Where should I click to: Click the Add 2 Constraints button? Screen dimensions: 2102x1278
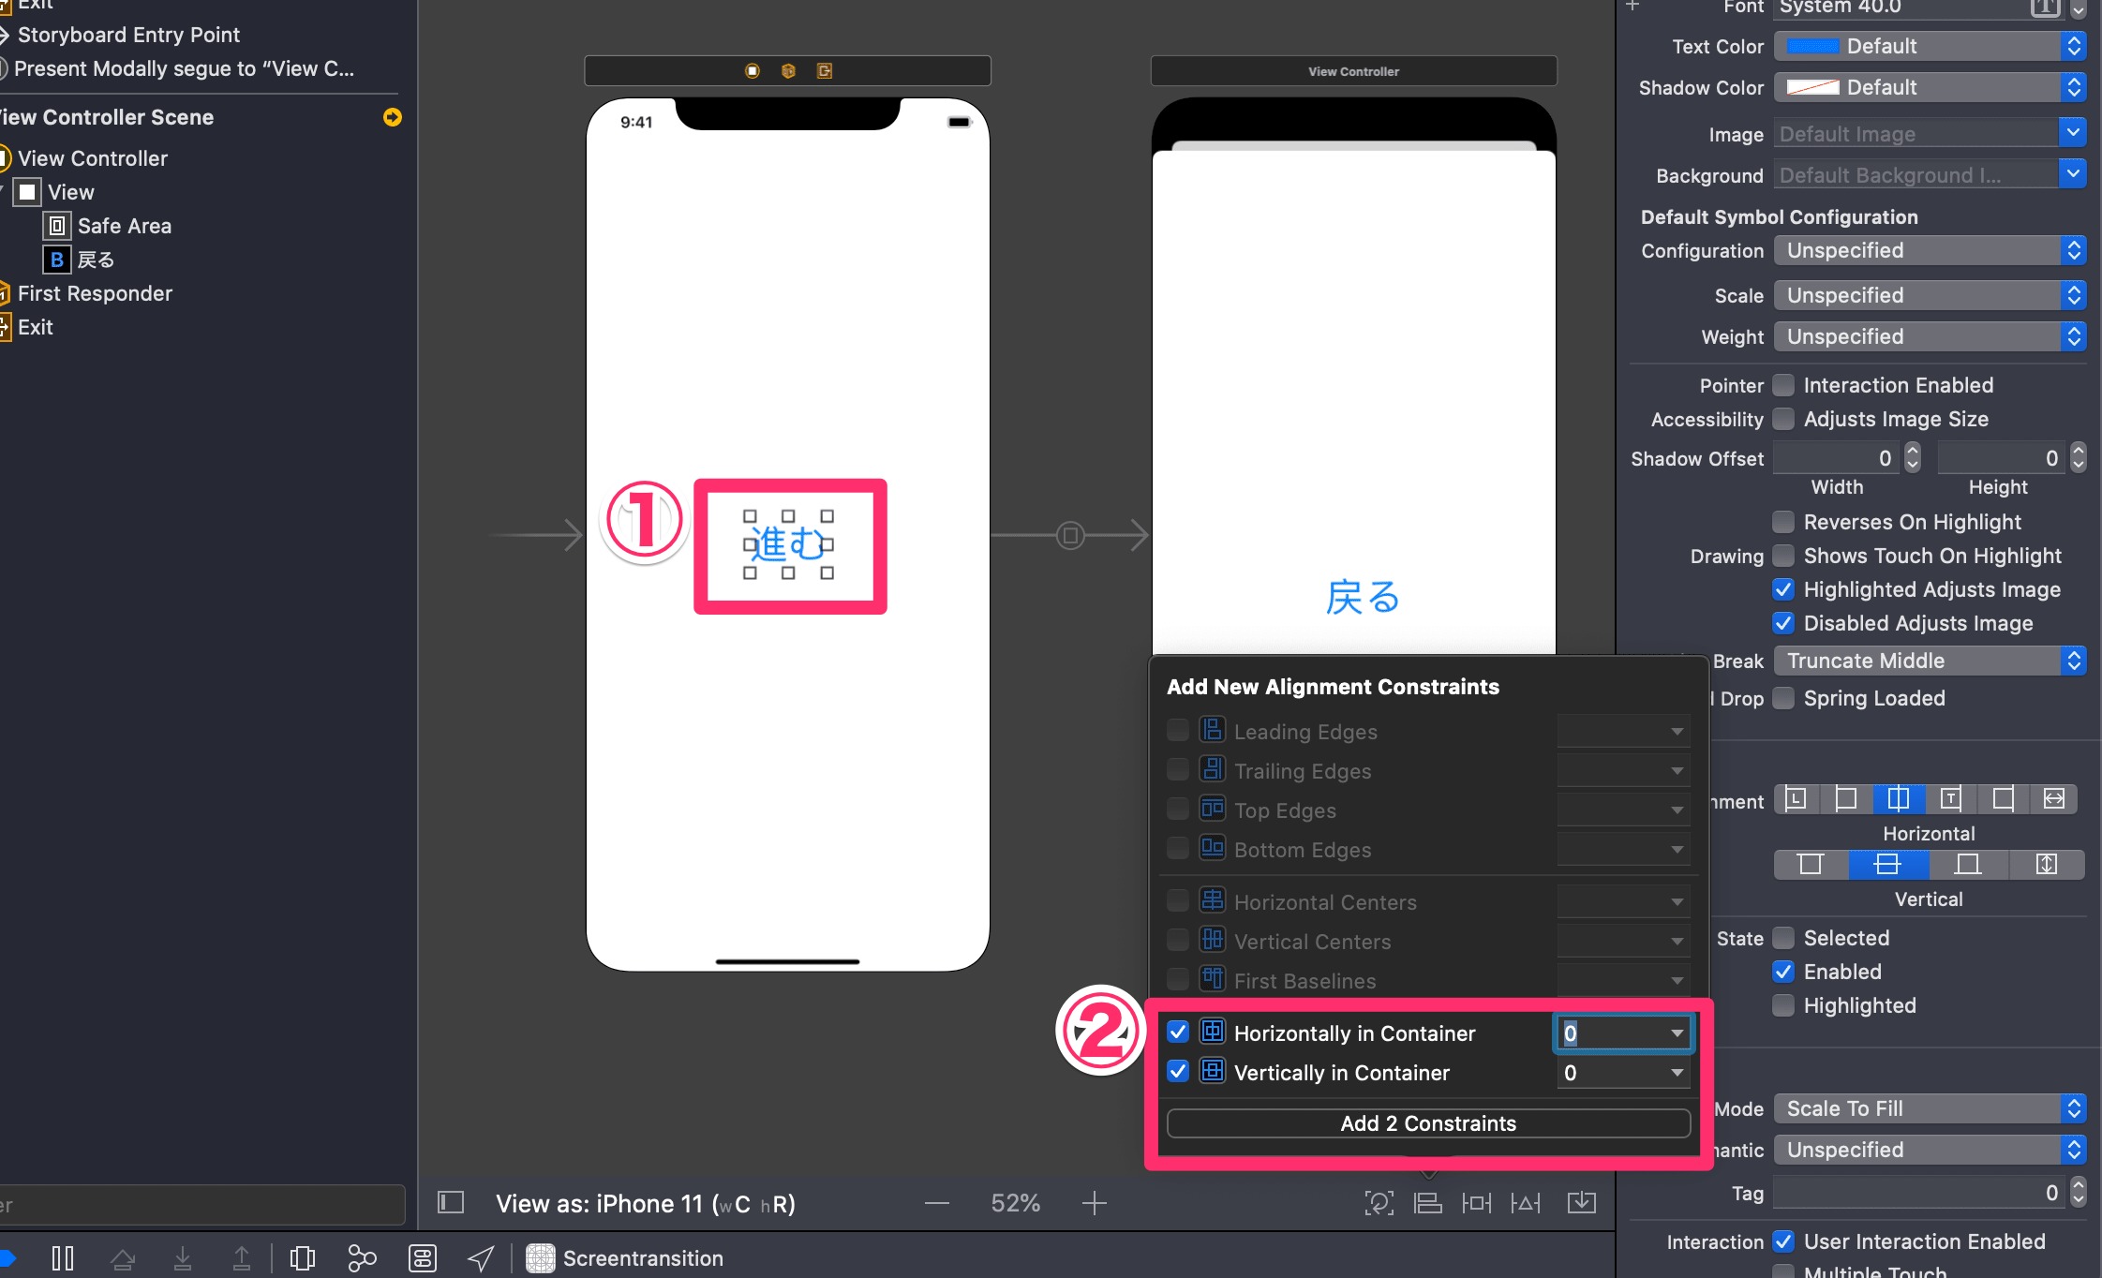1427,1123
